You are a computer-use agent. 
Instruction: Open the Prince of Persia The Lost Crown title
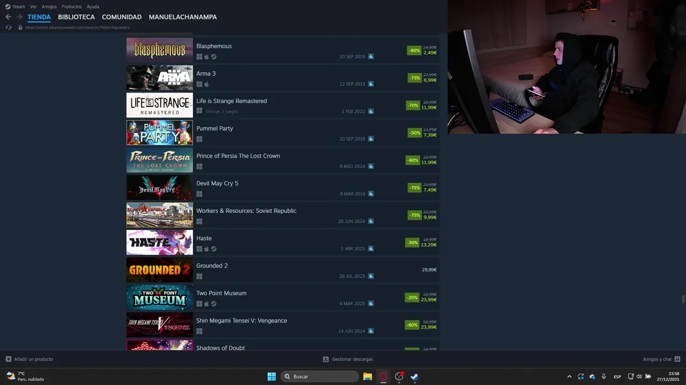(238, 156)
